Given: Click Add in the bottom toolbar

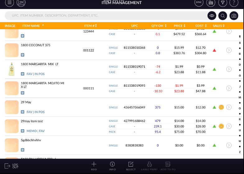Looking at the screenshot, I should (94, 166).
